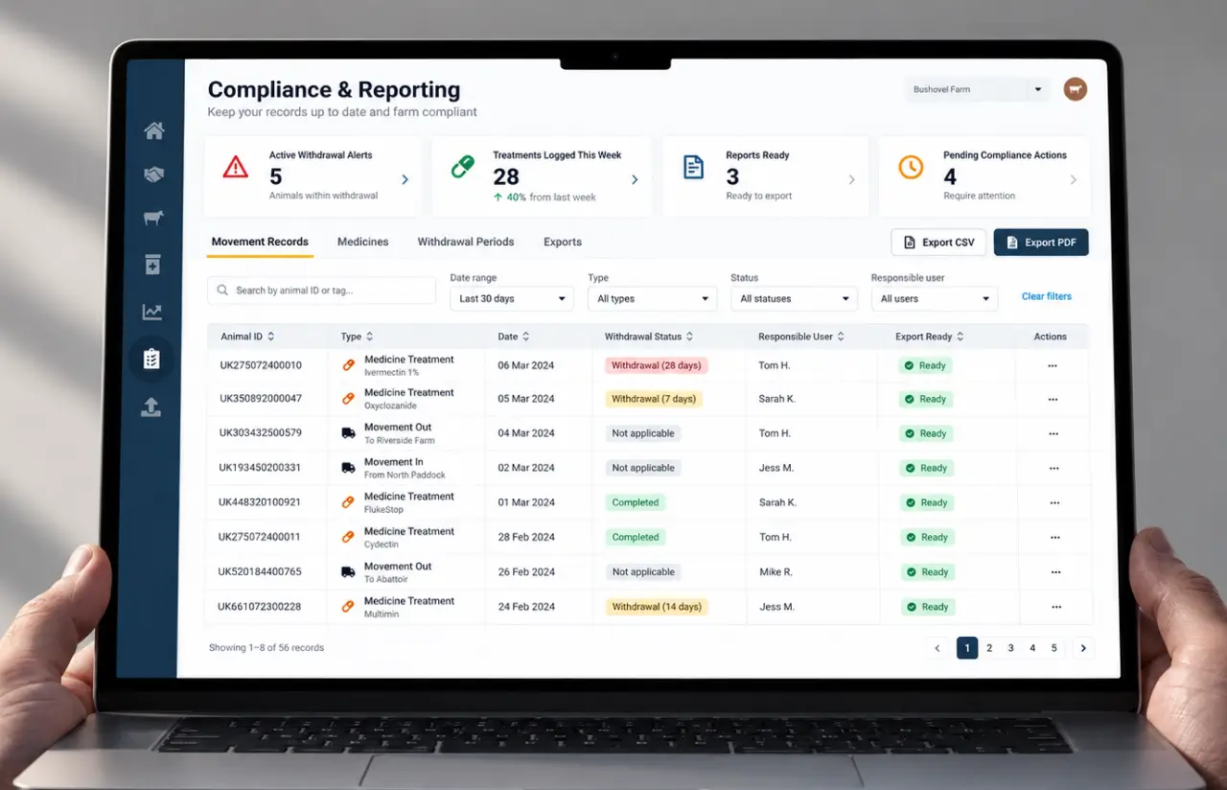
Task: Click the animal ID search field
Action: (321, 290)
